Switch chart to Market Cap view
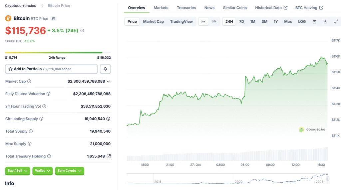This screenshot has width=341, height=190. tap(153, 22)
